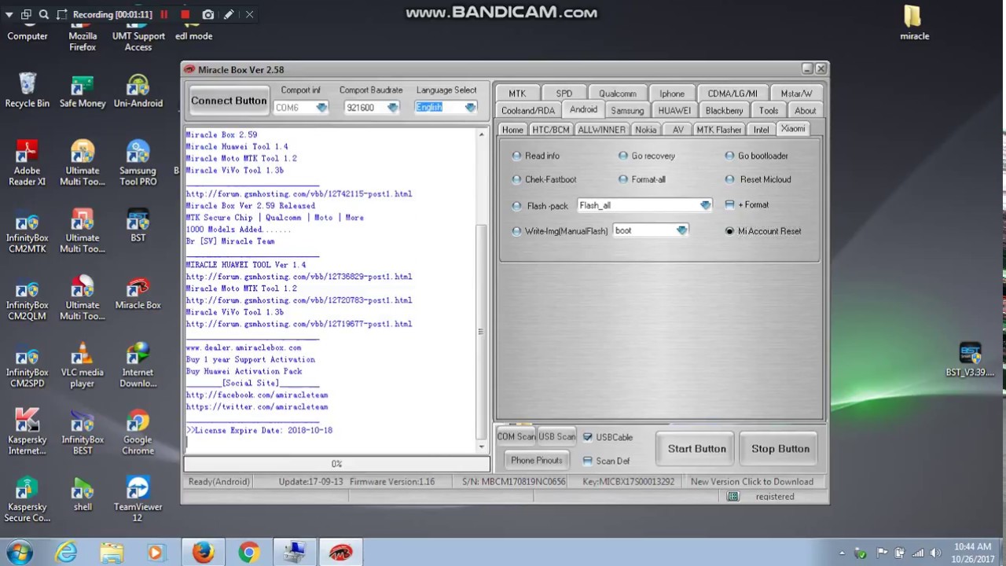Enable the + Format checkbox
This screenshot has height=566, width=1006.
(x=729, y=204)
